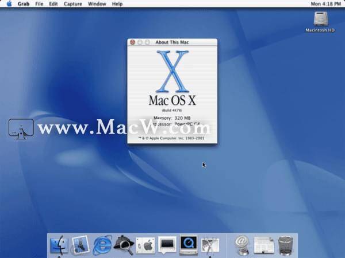
Task: Click the Apple Computer copyright line
Action: pos(171,138)
